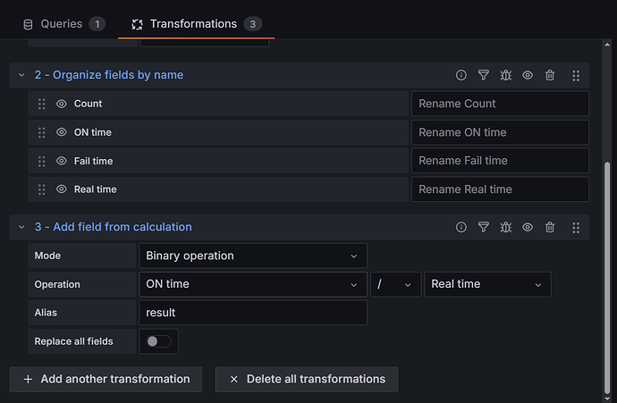Click drag handle for Add field from calculation

tap(576, 227)
